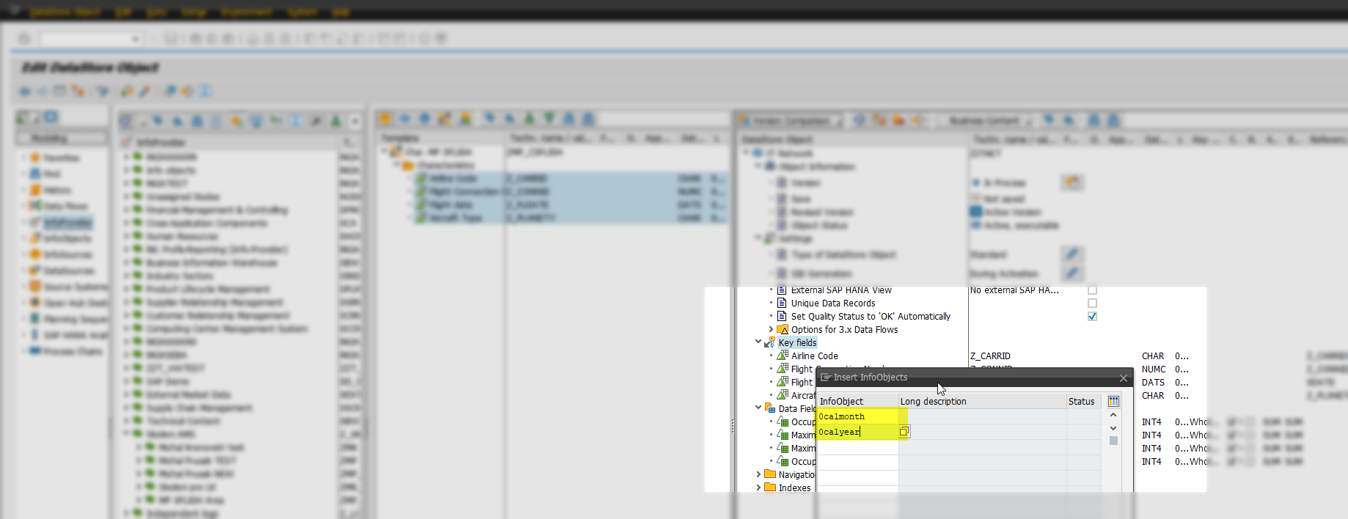Click the Long description column header
Image resolution: width=1348 pixels, height=519 pixels.
coord(983,402)
